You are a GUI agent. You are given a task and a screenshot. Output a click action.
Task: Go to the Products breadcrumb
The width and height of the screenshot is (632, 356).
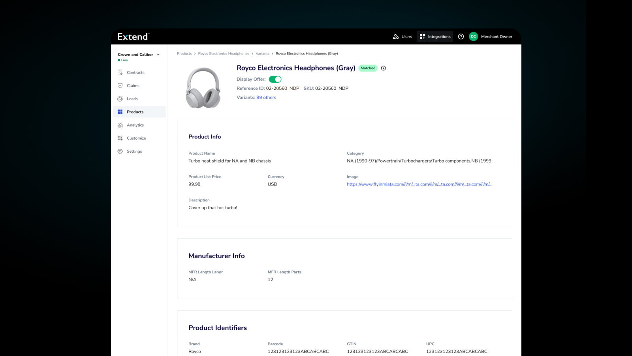pyautogui.click(x=184, y=53)
